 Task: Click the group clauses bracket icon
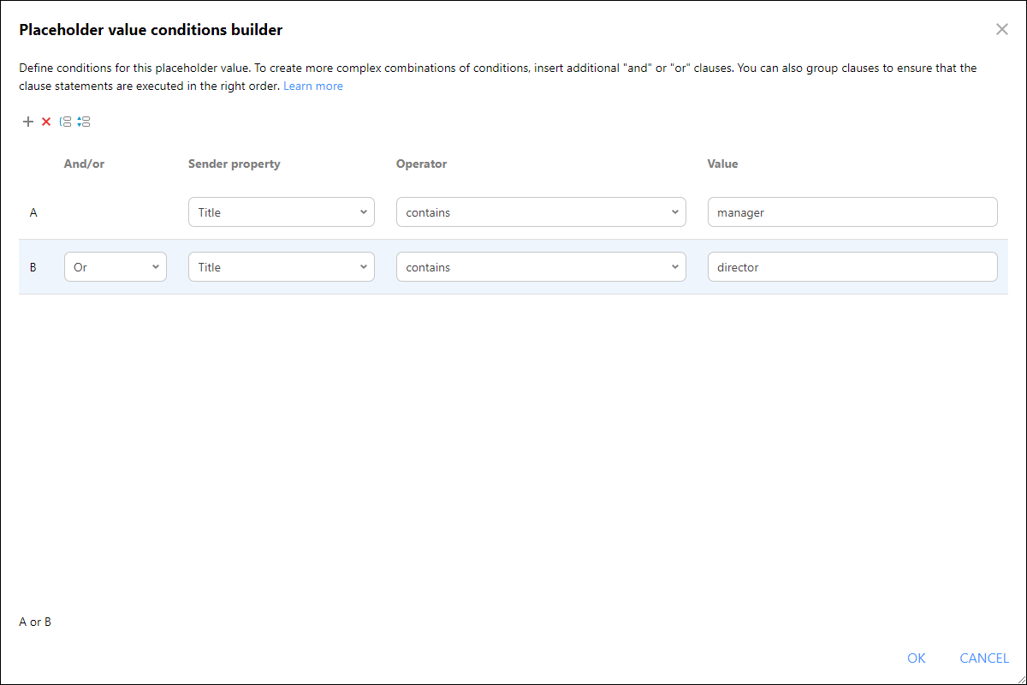[x=65, y=122]
